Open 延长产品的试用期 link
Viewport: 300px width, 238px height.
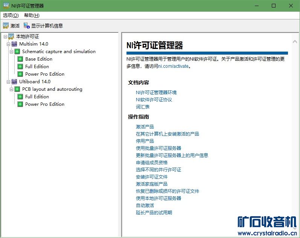(154, 212)
